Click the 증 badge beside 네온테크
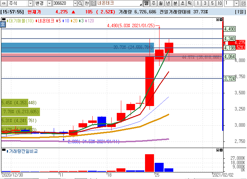247x179 pixels. (94, 3)
